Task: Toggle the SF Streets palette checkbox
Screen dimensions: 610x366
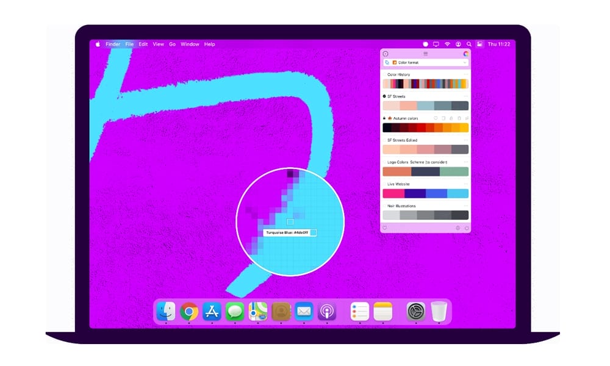Action: coord(384,96)
